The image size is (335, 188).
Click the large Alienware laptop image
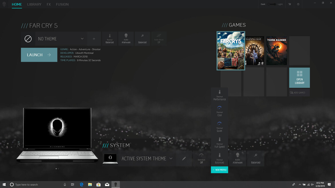pyautogui.click(x=57, y=135)
